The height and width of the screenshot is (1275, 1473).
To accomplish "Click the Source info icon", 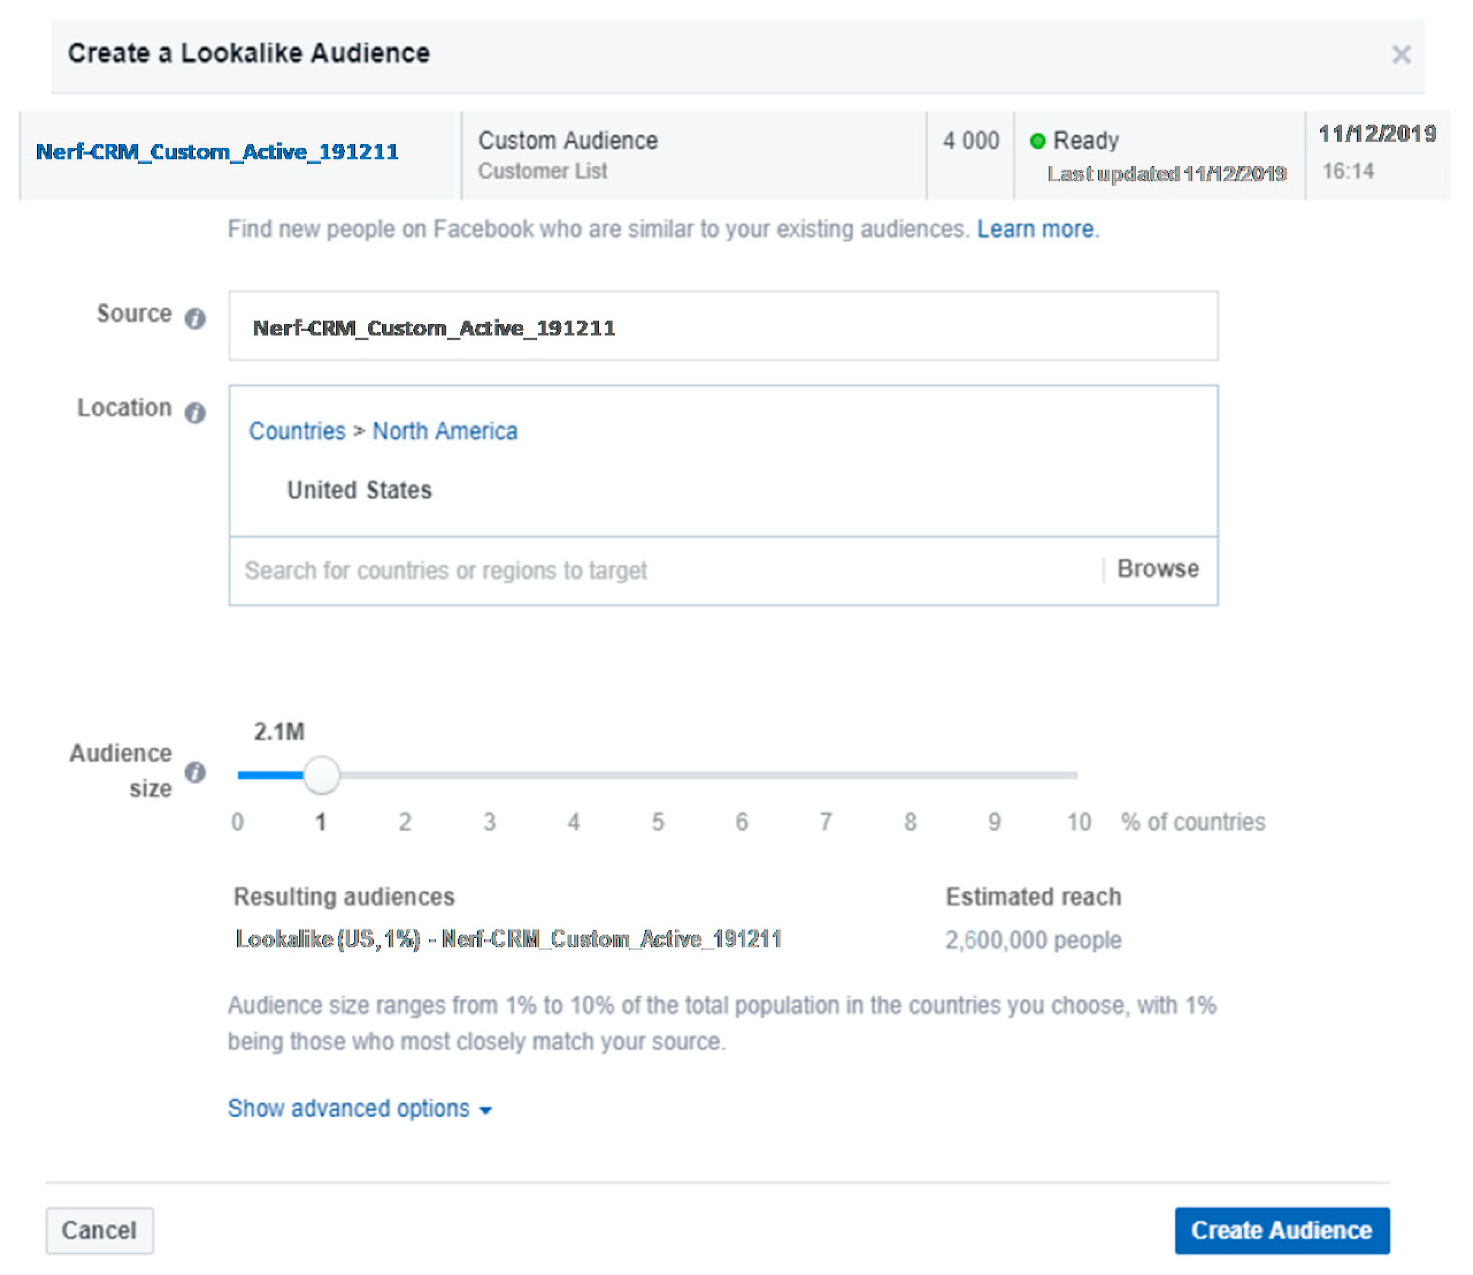I will pos(195,318).
